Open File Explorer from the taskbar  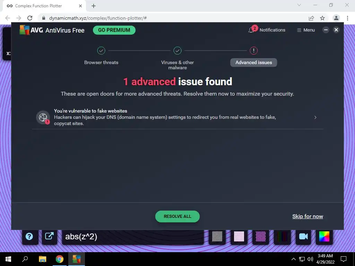coord(43,259)
